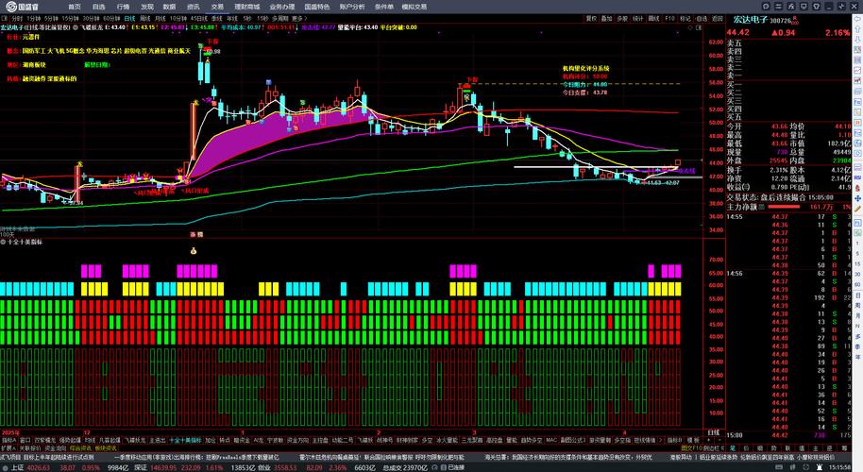Viewport: 863px width, 472px height.
Task: Click the pencil draw icon in right sidebar
Action: pyautogui.click(x=857, y=209)
